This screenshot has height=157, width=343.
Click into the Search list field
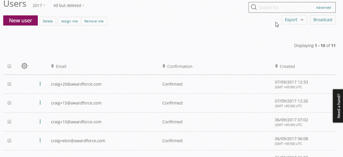point(285,7)
